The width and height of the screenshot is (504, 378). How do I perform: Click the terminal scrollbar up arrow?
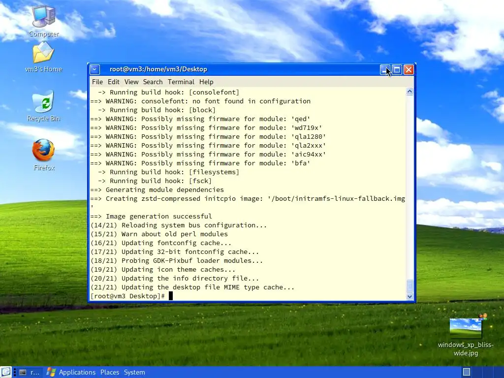410,92
